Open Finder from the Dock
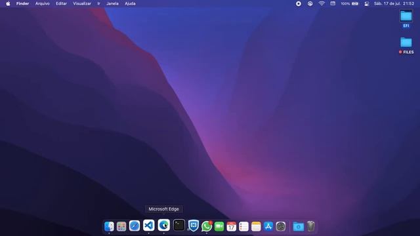 109,226
